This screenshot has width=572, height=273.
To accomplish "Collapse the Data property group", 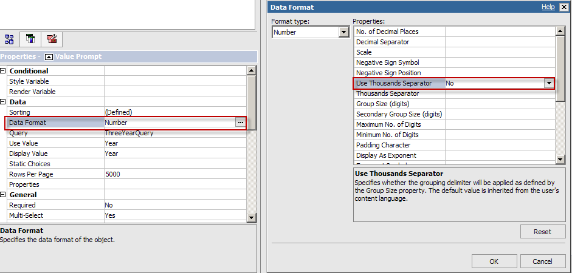I will click(x=3, y=102).
